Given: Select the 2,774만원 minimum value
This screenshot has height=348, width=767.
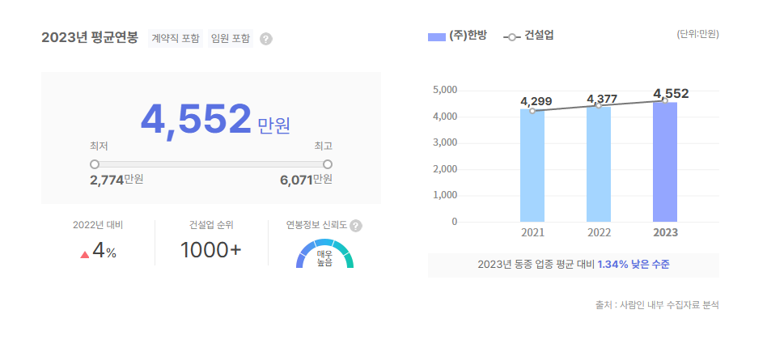Looking at the screenshot, I should pyautogui.click(x=117, y=180).
